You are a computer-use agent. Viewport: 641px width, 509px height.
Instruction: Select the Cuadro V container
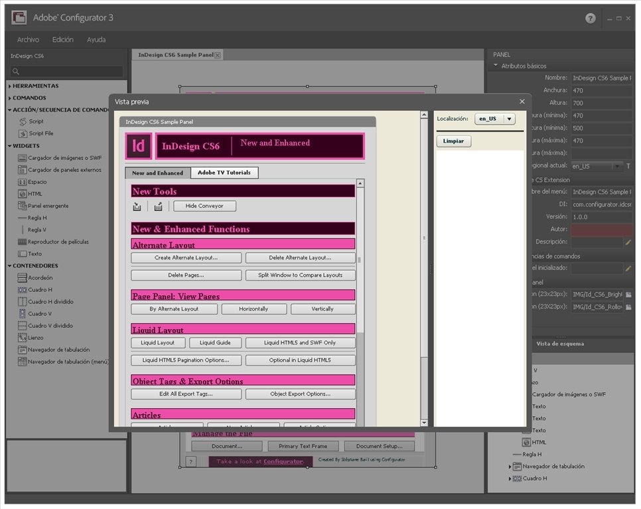(x=35, y=314)
